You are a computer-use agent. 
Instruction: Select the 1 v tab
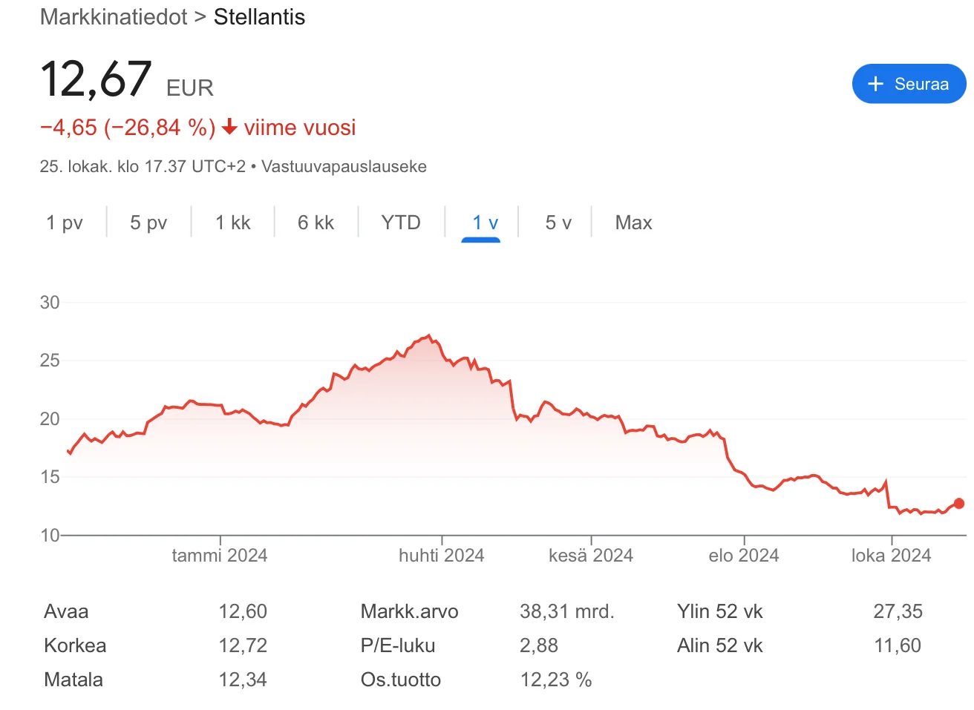tap(485, 223)
